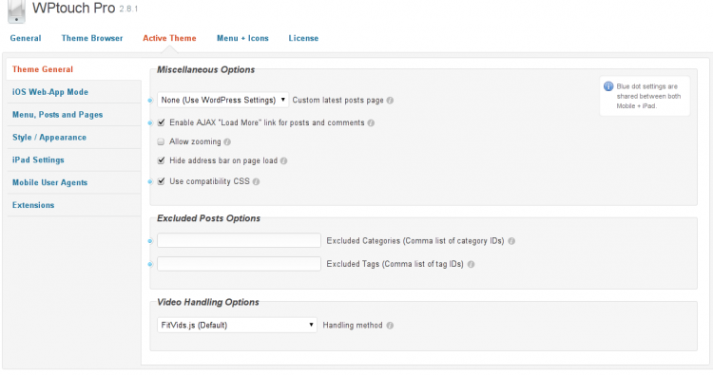
Task: Click the version number 2.8.1
Action: tap(128, 9)
